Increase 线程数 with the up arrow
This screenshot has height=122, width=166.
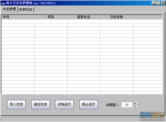[134, 103]
